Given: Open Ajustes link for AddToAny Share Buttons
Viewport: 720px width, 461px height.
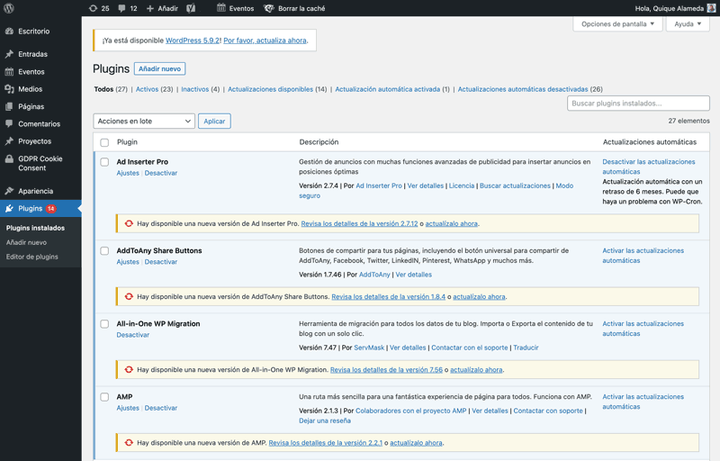Looking at the screenshot, I should 128,262.
